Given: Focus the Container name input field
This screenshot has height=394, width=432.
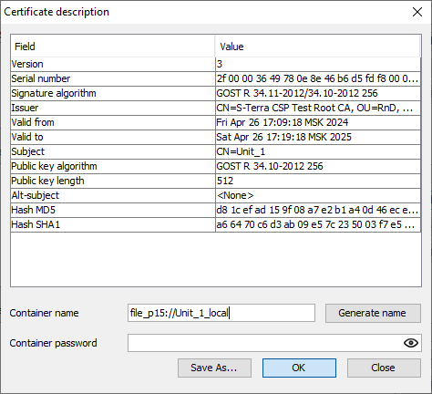Looking at the screenshot, I should pos(221,313).
